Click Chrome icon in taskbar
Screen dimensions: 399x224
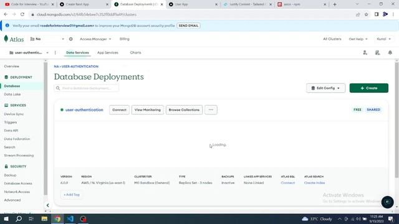coord(57,218)
